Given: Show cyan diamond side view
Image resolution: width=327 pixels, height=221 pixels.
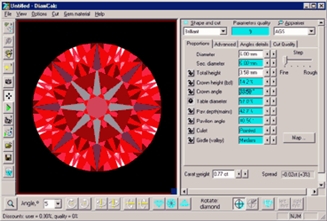Looking at the screenshot, I should (x=159, y=204).
